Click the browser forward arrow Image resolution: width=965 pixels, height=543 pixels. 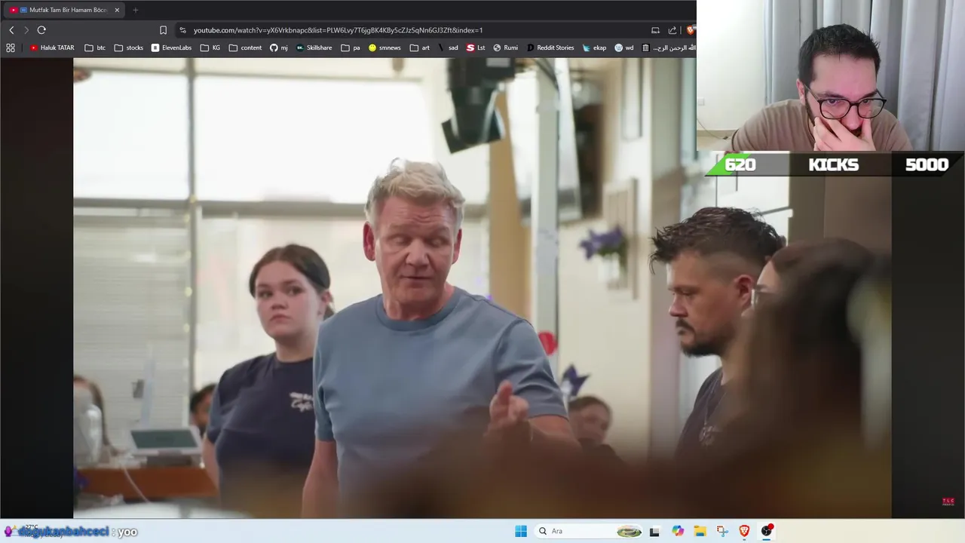[x=26, y=30]
